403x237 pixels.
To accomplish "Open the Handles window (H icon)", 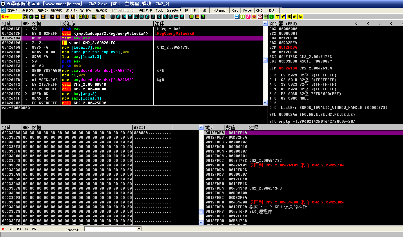I will [x=141, y=17].
